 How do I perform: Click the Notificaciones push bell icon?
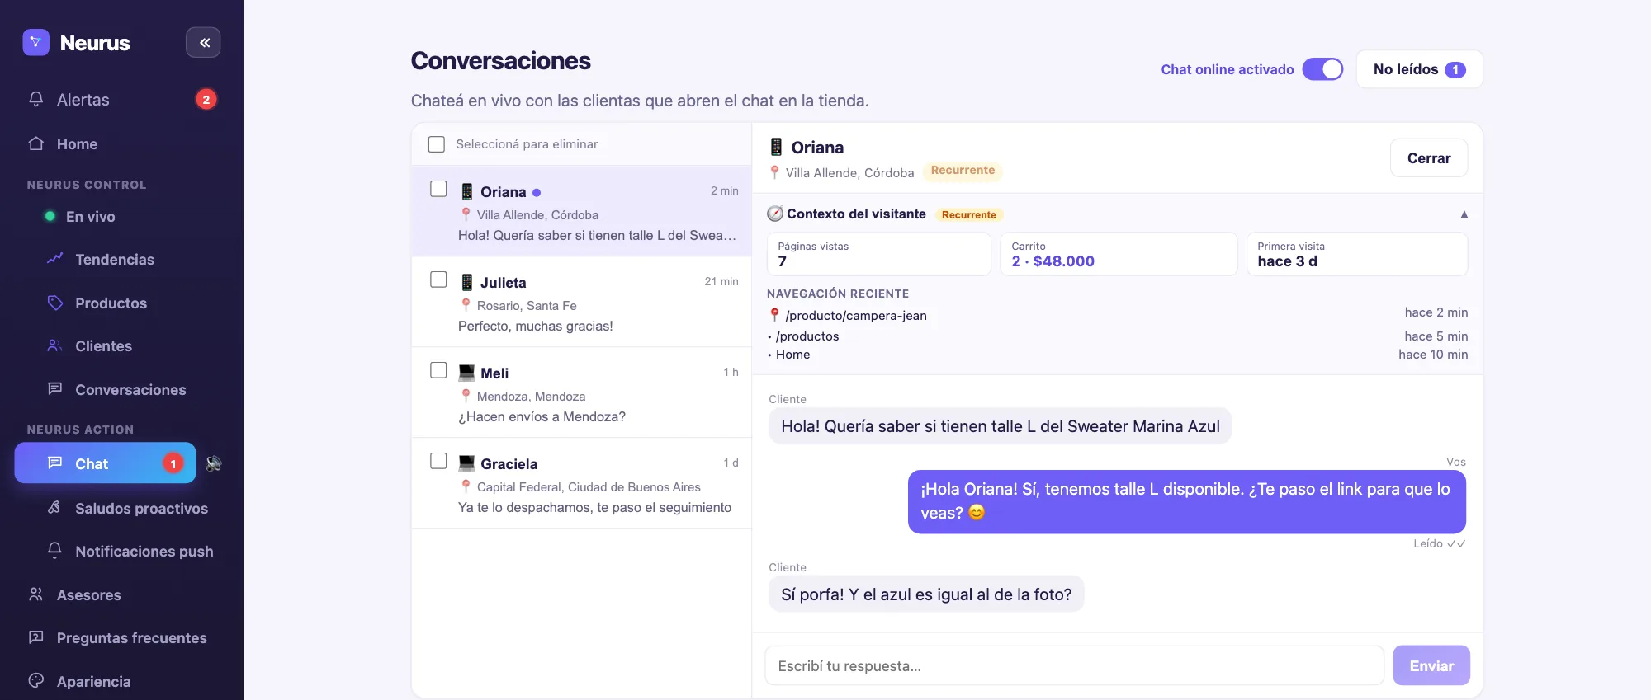[x=54, y=550]
